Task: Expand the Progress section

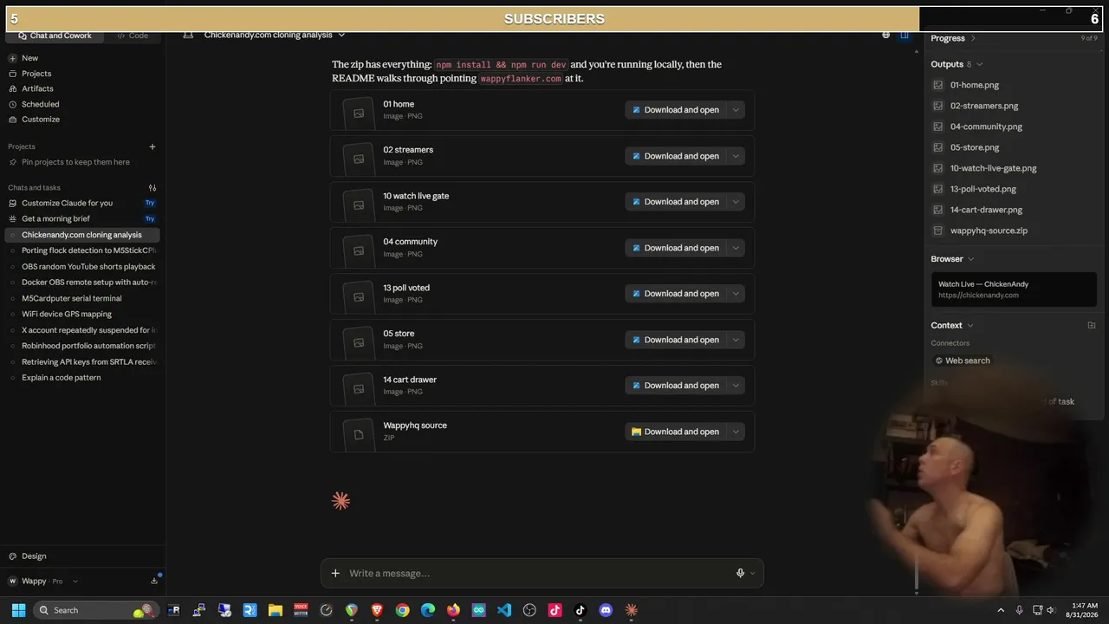Action: (x=953, y=38)
